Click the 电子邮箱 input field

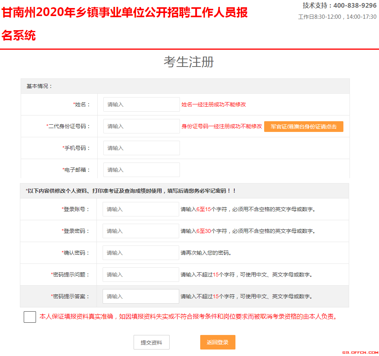tap(141, 170)
